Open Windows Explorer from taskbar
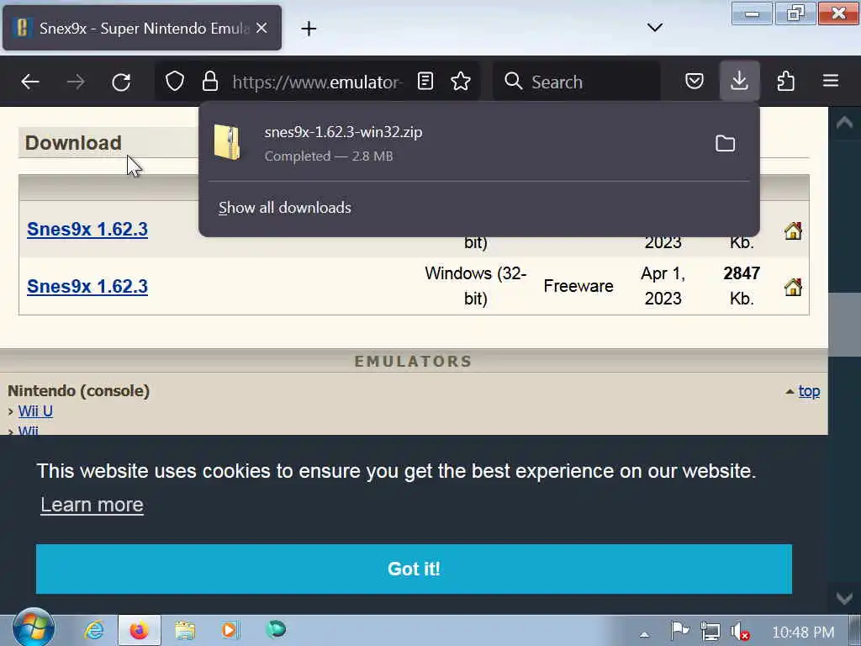The height and width of the screenshot is (646, 861). click(x=185, y=630)
